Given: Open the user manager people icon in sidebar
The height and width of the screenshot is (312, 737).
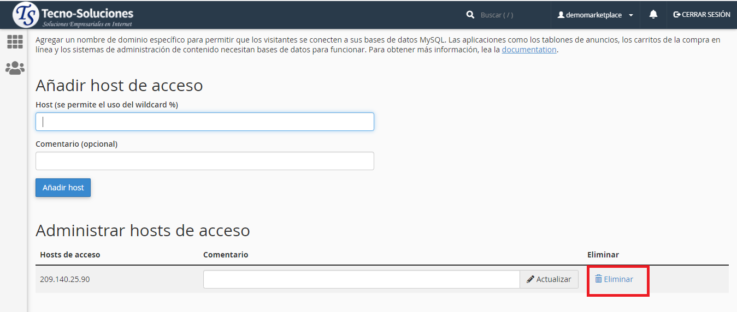Looking at the screenshot, I should (15, 68).
